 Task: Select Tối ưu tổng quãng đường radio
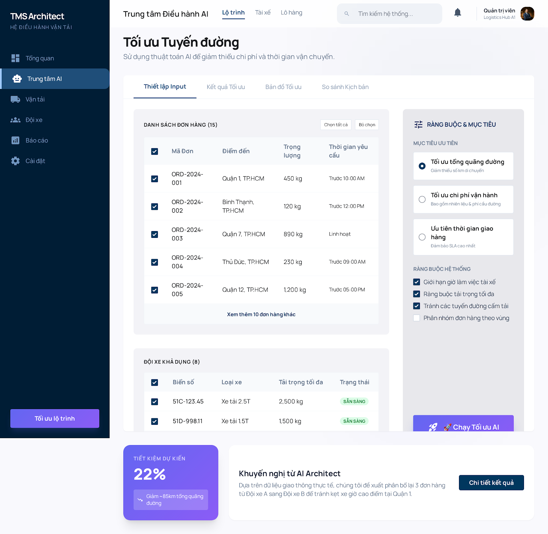pyautogui.click(x=422, y=166)
